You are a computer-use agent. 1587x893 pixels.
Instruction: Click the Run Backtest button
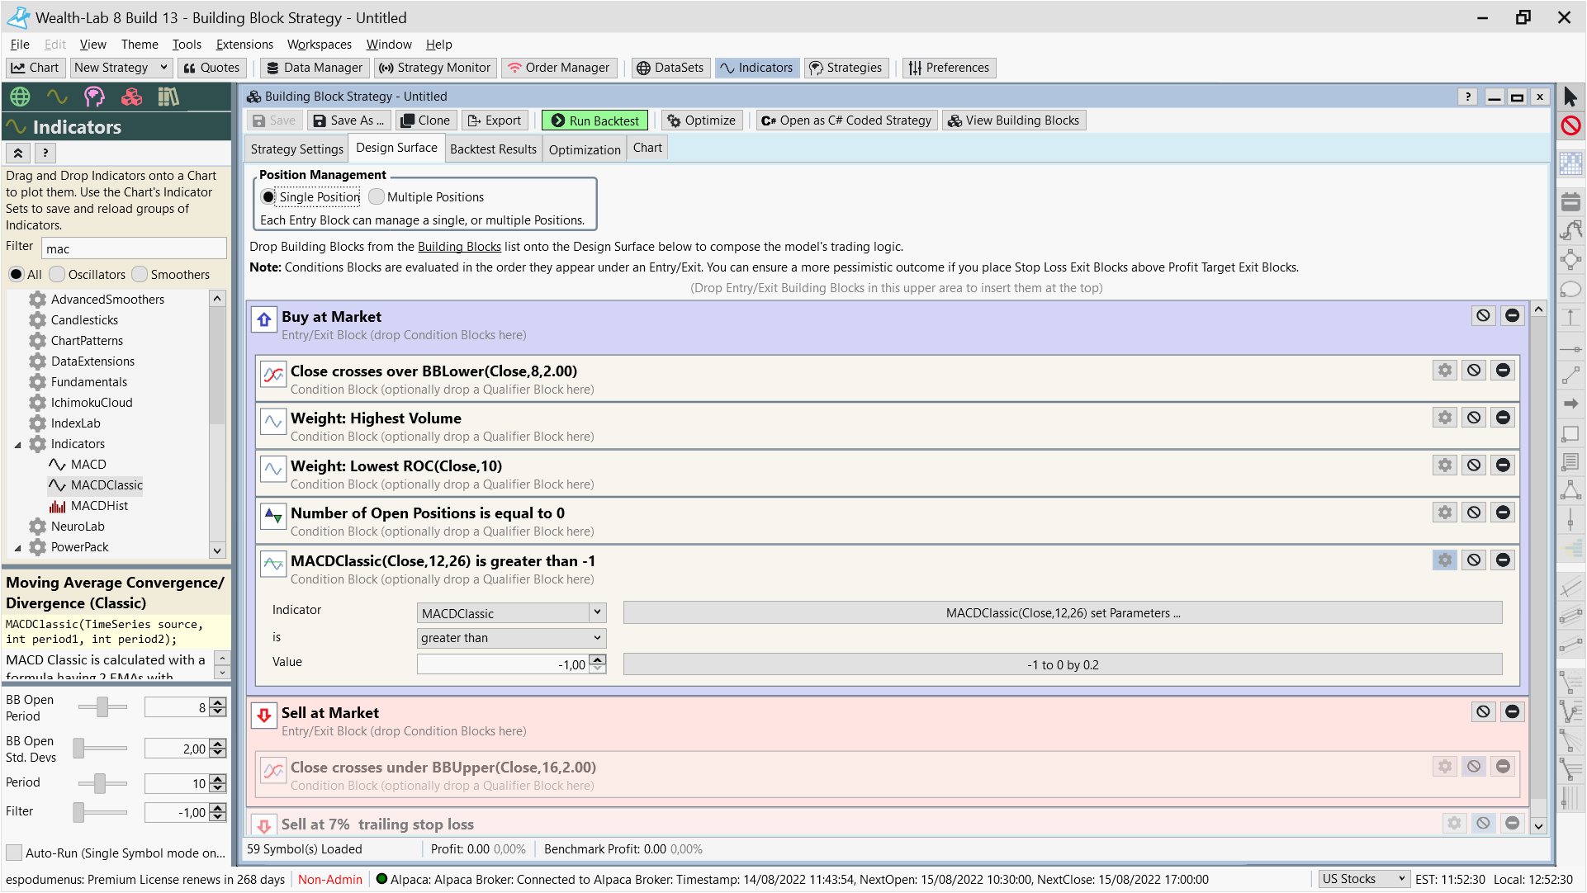click(595, 120)
